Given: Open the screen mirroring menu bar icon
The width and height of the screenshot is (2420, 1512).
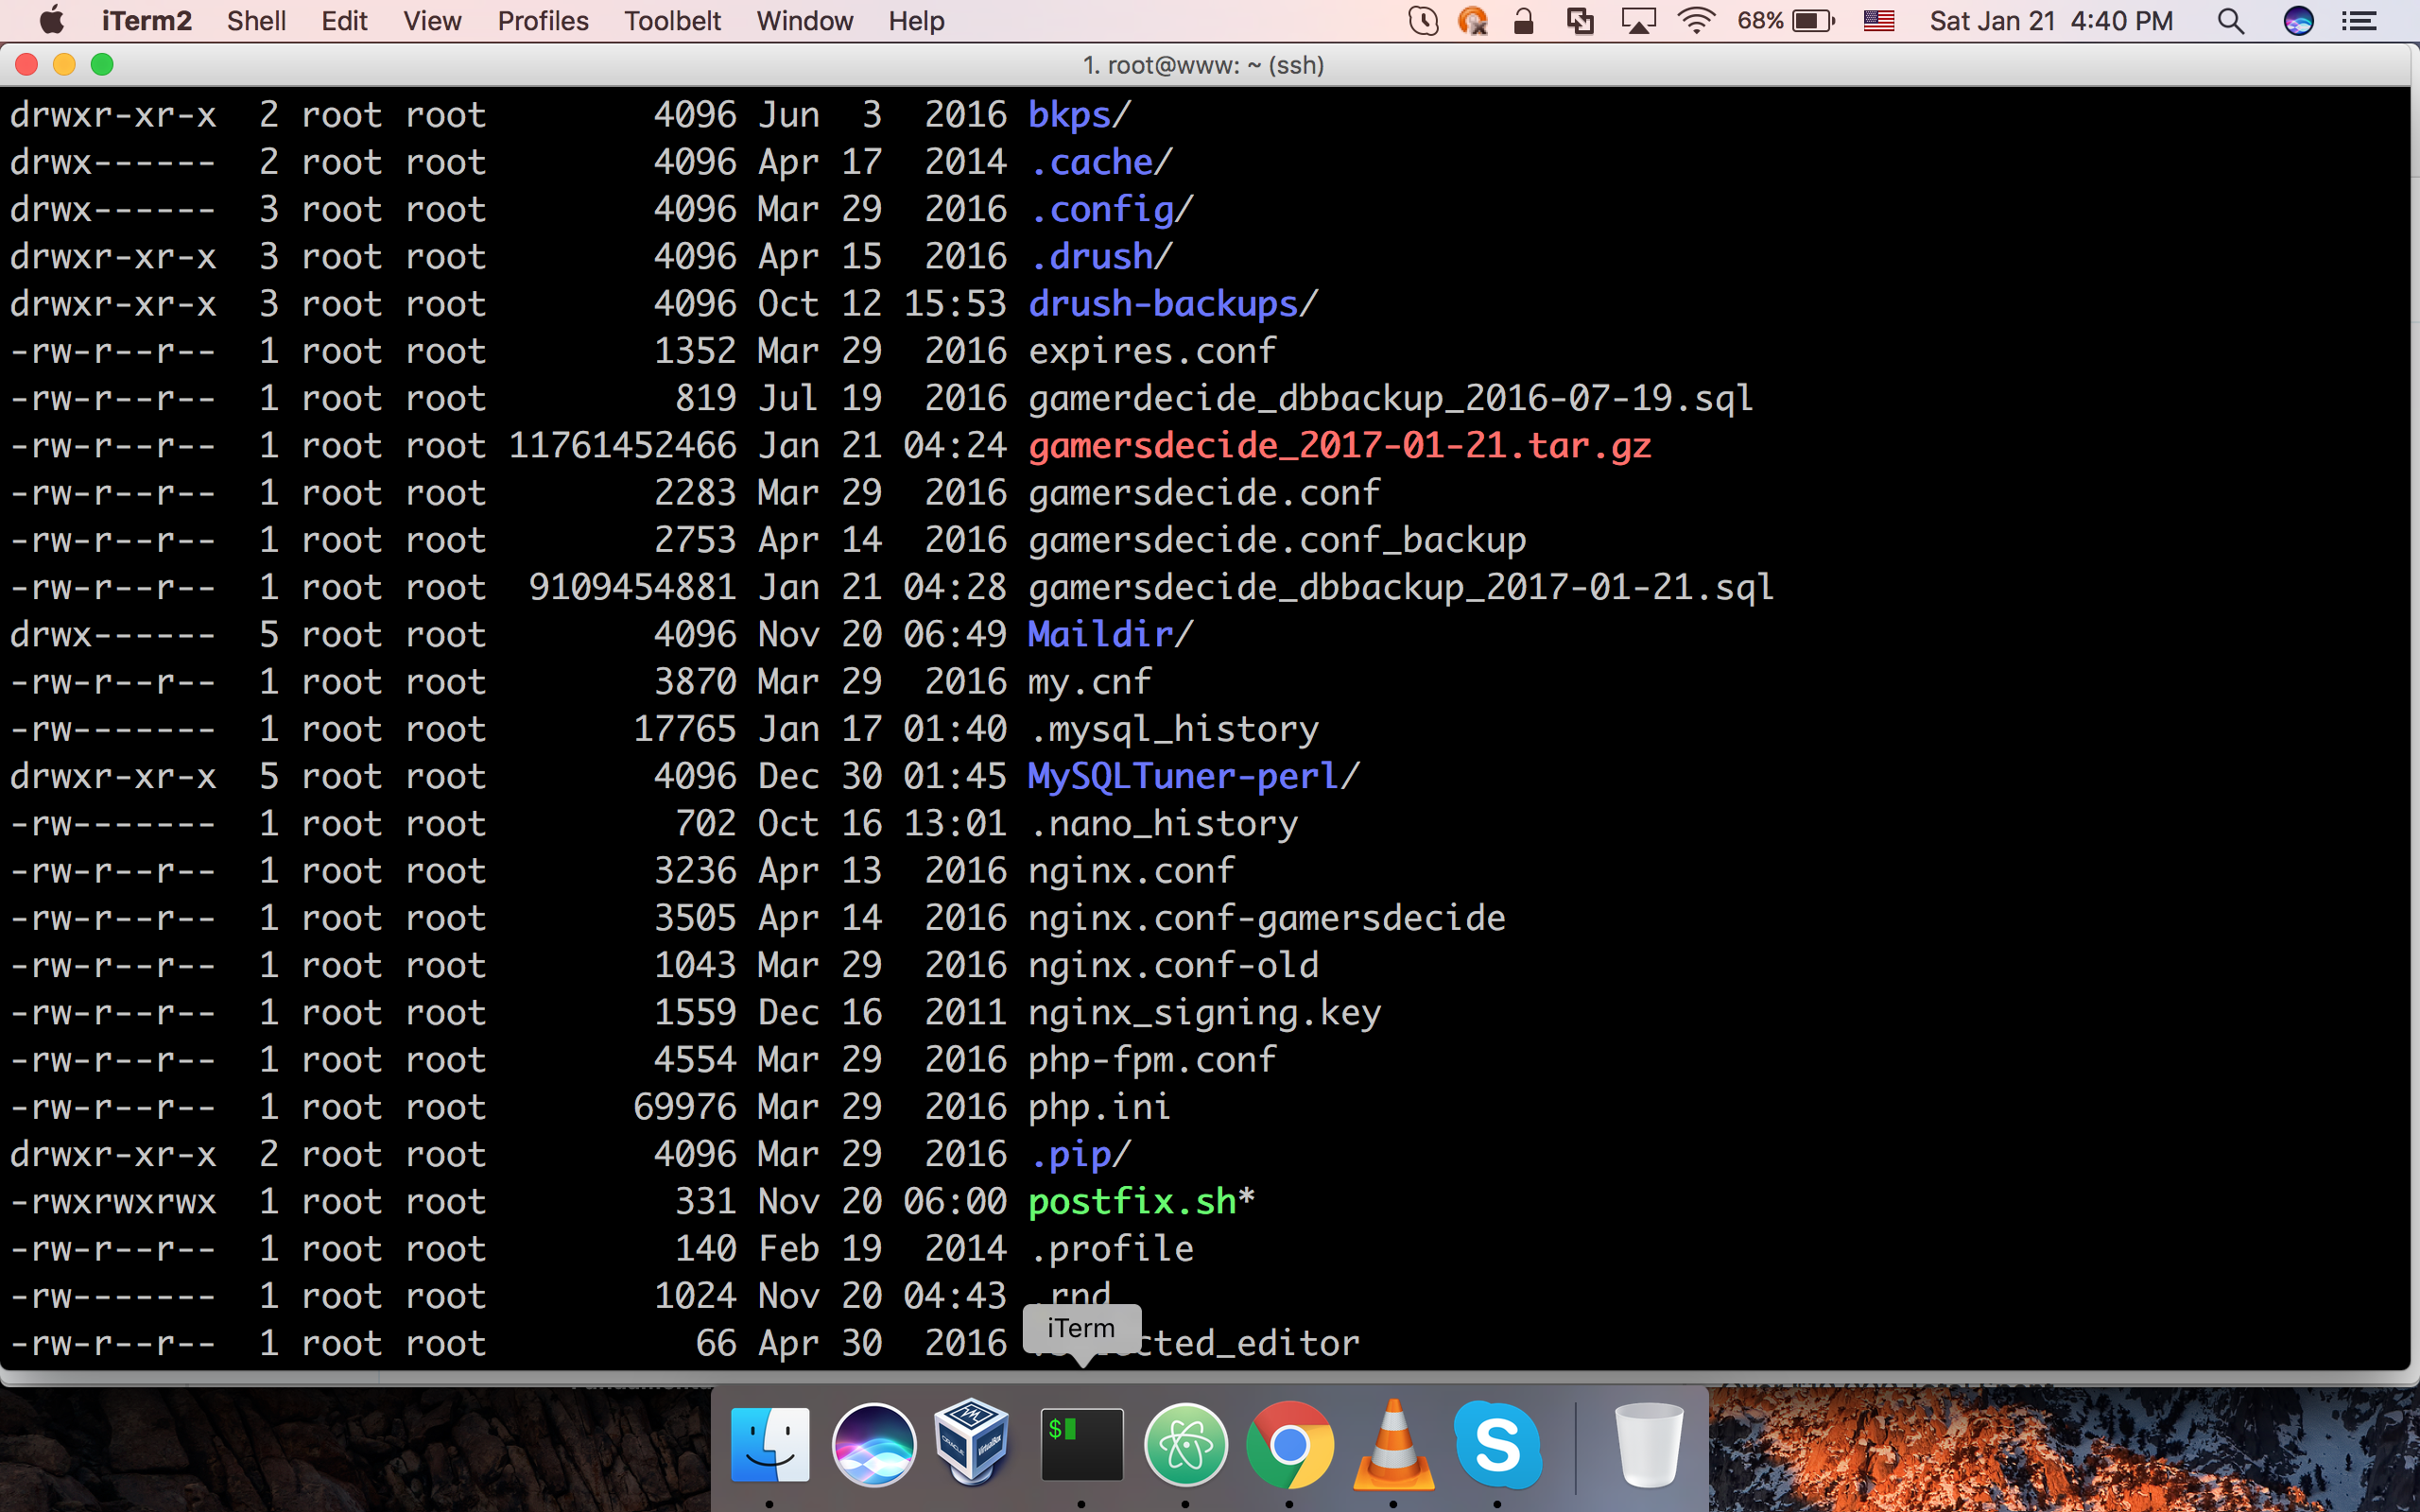Looking at the screenshot, I should pyautogui.click(x=1638, y=20).
